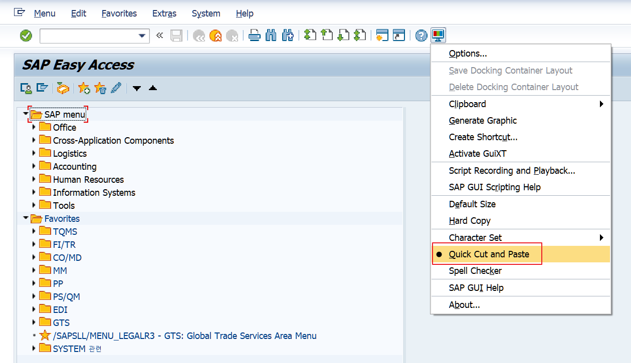
Task: Expand the Office folder arrow
Action: 34,127
